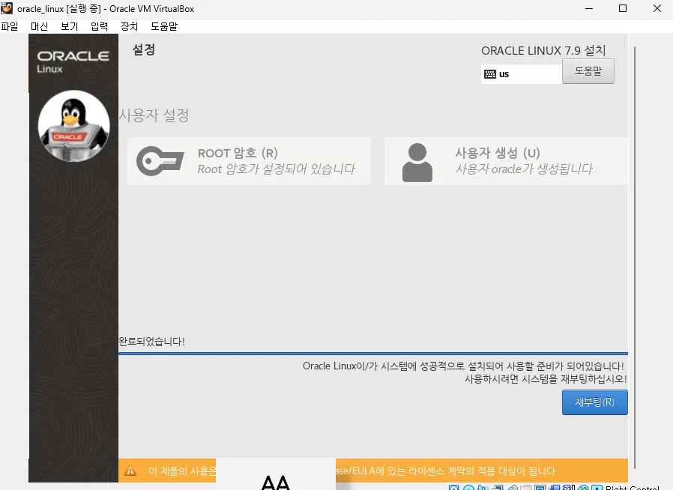Click the installation progress bar
Viewport: 673px width, 490px height.
(x=373, y=354)
